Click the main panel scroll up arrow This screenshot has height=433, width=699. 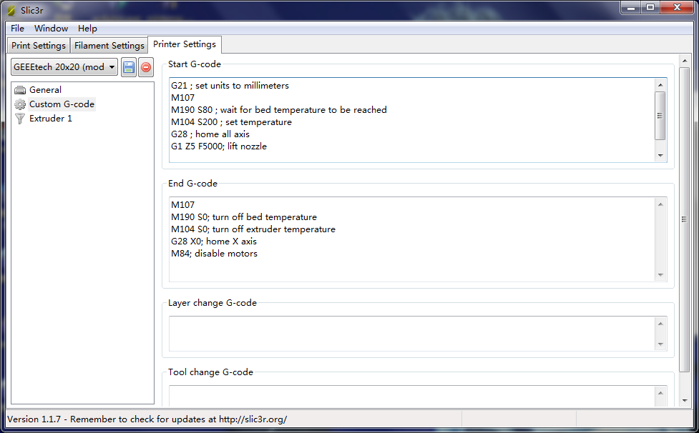coord(684,61)
